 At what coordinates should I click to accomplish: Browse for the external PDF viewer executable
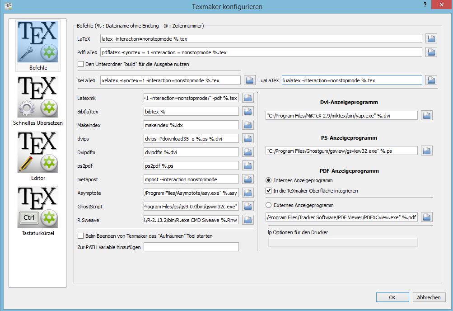[x=427, y=217]
